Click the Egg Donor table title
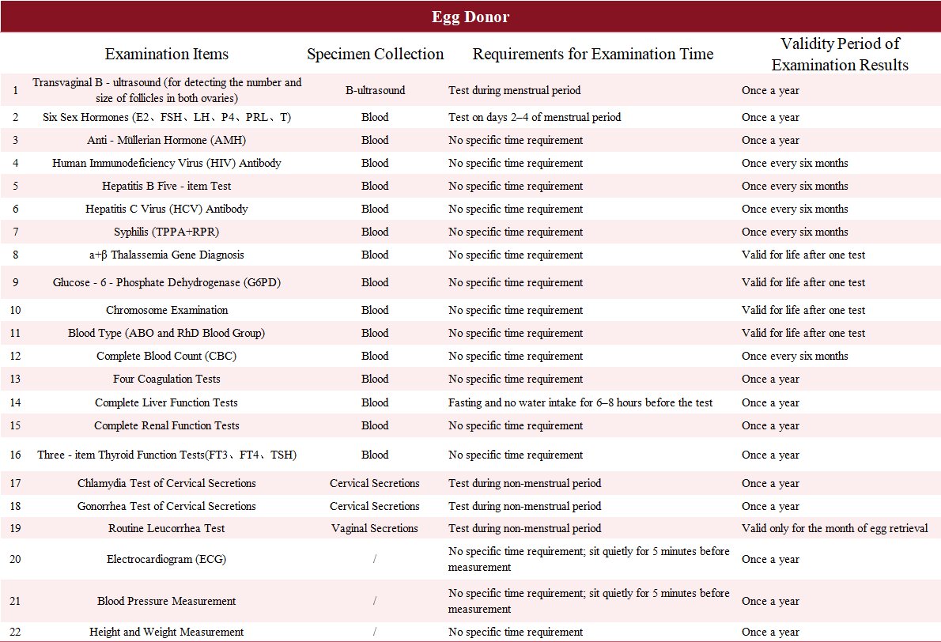The width and height of the screenshot is (941, 642). pos(470,17)
